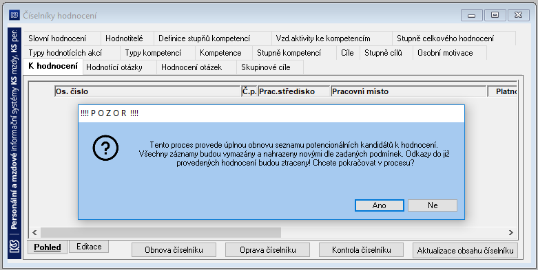Click the Kontrola číselníku button
538x270 pixels.
361,250
